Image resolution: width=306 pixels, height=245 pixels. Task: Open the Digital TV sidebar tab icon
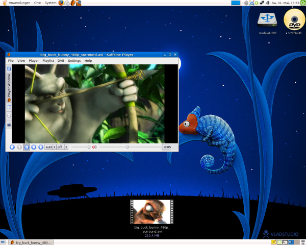click(9, 125)
